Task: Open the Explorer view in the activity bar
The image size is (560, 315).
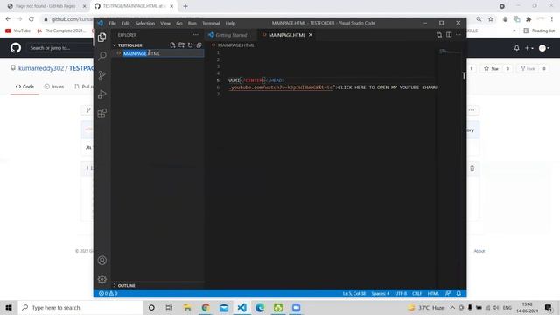Action: [x=102, y=37]
